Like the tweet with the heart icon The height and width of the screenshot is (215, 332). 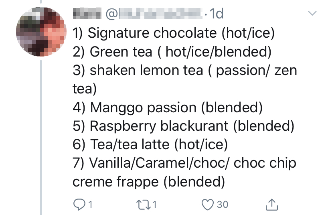208,205
